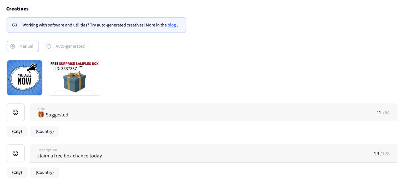Click the gift emoji in the Title
The height and width of the screenshot is (185, 402).
click(x=41, y=115)
